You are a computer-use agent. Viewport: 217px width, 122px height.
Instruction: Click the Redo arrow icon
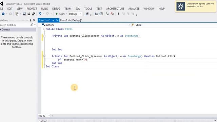coord(47,14)
